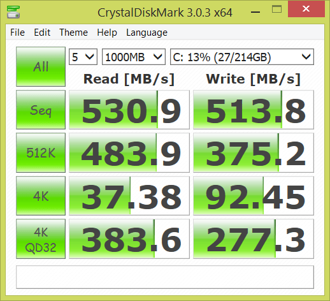
Task: Start the 4K benchmark
Action: [x=41, y=196]
